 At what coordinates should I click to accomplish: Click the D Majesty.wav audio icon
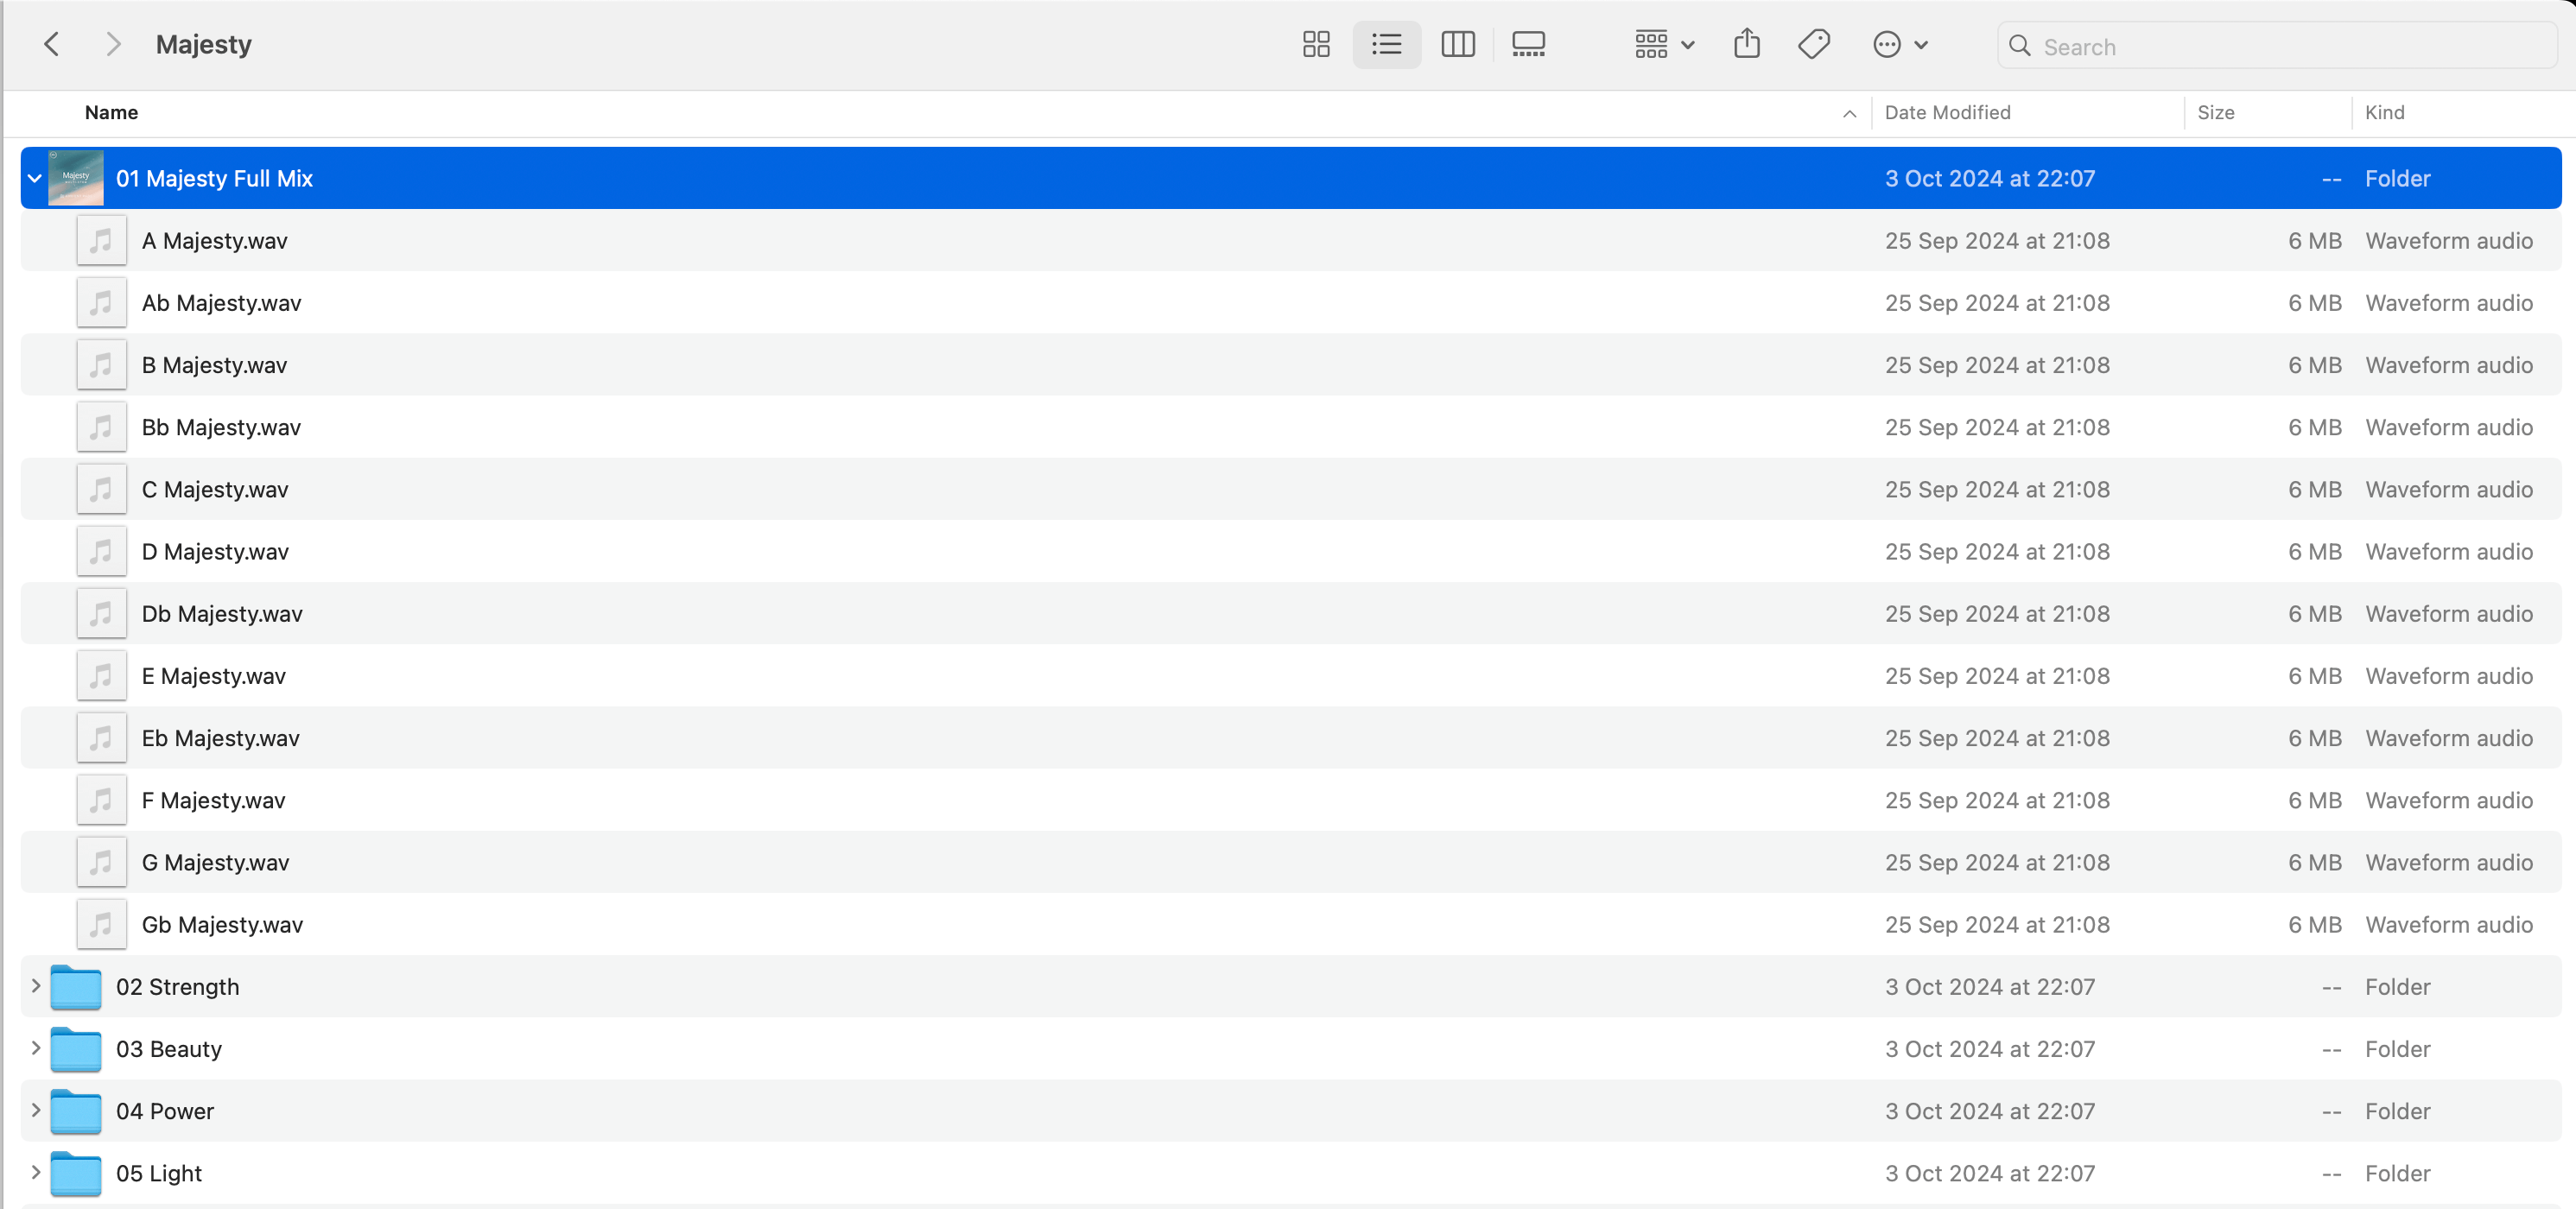tap(101, 551)
